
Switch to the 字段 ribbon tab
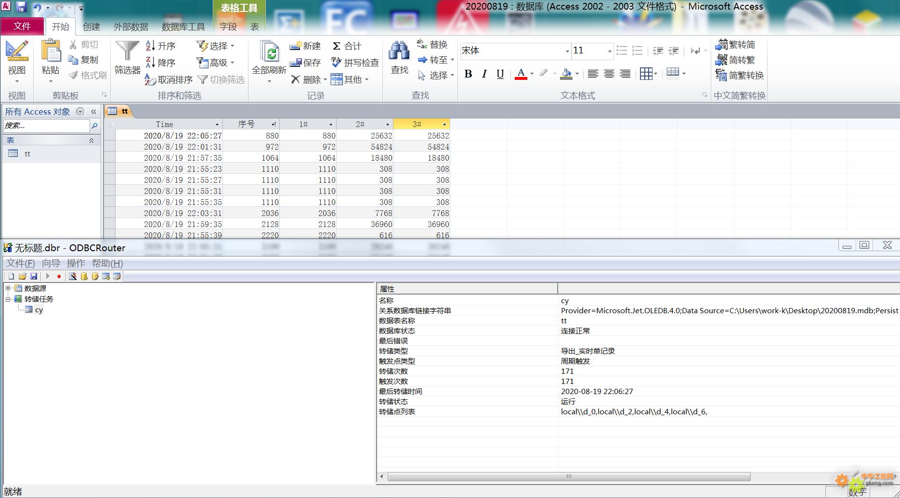[x=228, y=26]
